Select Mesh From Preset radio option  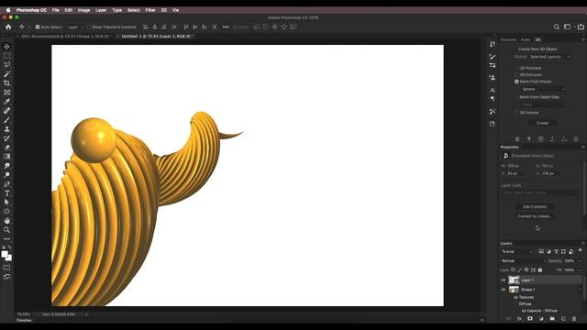click(x=516, y=82)
